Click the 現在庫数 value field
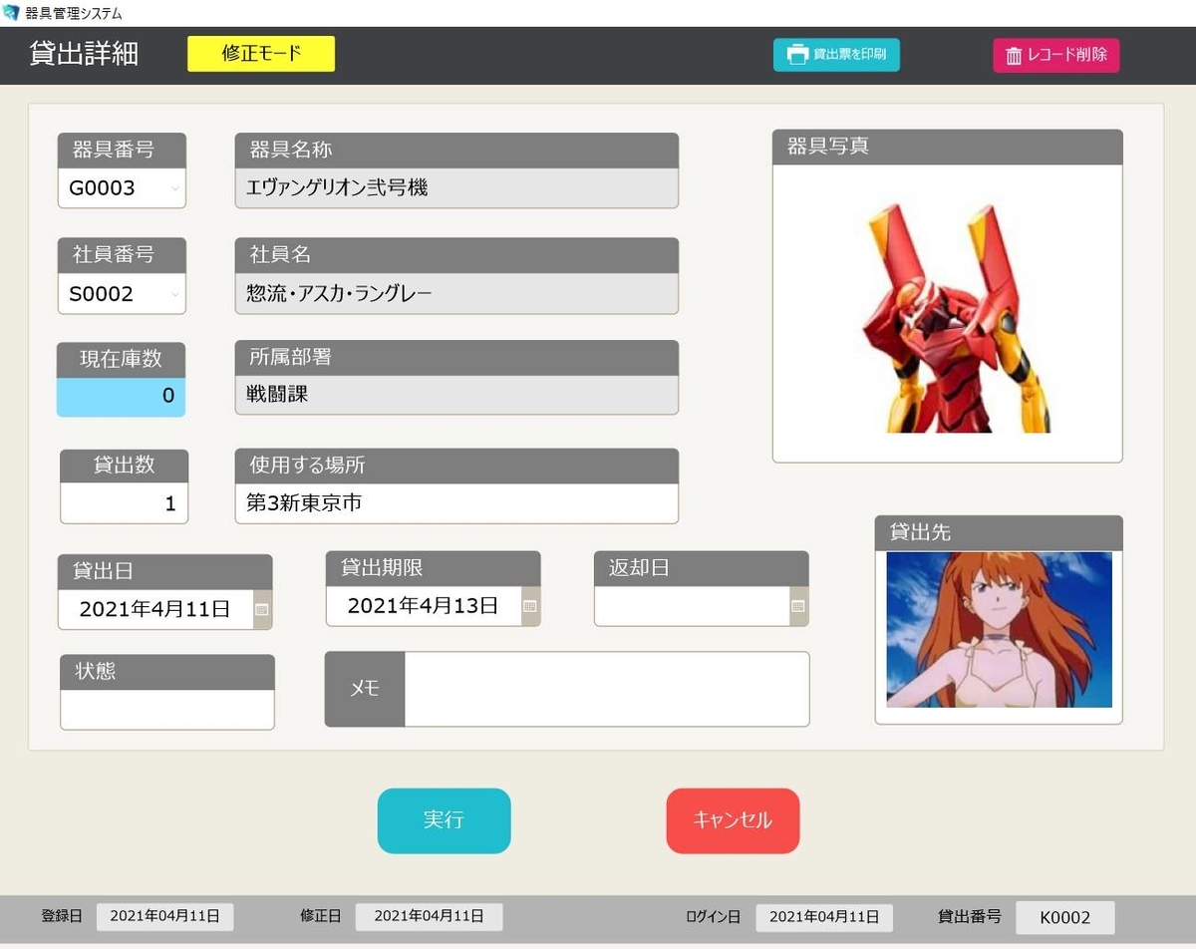 coord(121,397)
